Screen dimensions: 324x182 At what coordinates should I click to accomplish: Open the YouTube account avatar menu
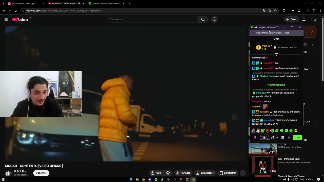(x=314, y=19)
